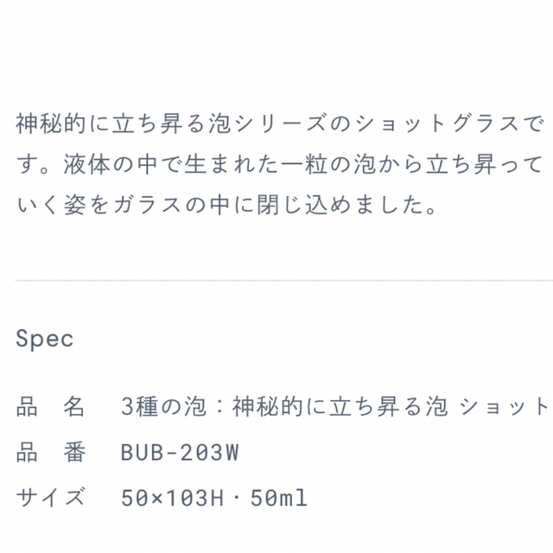Click the horizontal divider above Spec
Screen dimensions: 553x553
[x=284, y=280]
